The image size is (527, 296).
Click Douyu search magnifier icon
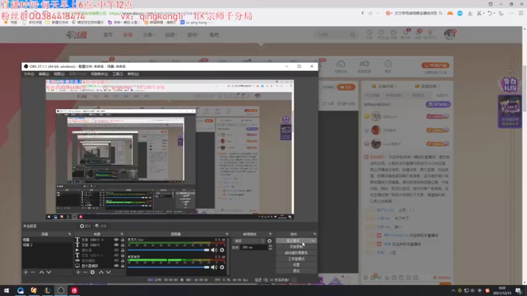(x=352, y=35)
